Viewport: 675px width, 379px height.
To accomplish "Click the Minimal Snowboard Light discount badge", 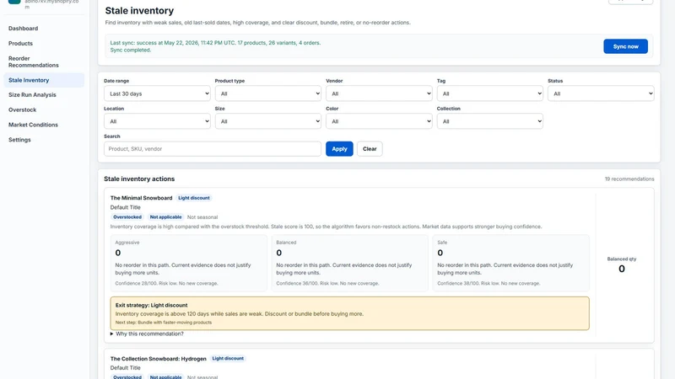I will click(194, 198).
